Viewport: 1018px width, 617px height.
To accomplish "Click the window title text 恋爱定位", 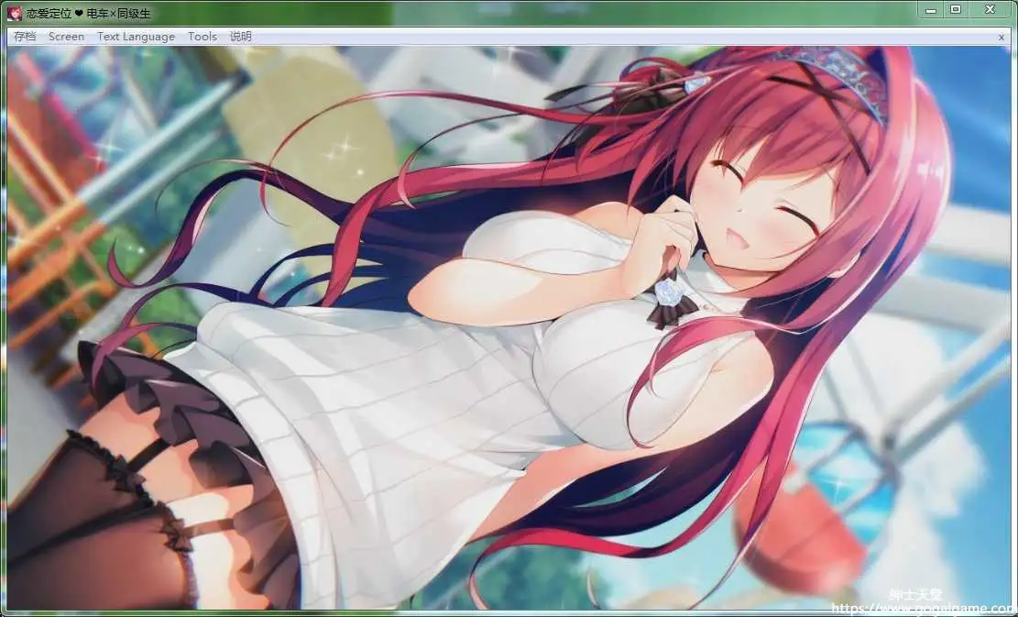I will tap(51, 14).
